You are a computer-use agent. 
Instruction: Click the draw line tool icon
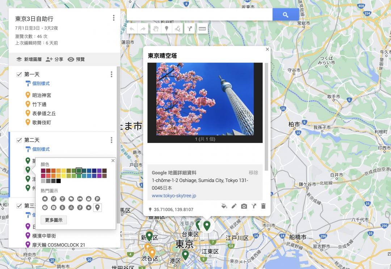click(178, 29)
